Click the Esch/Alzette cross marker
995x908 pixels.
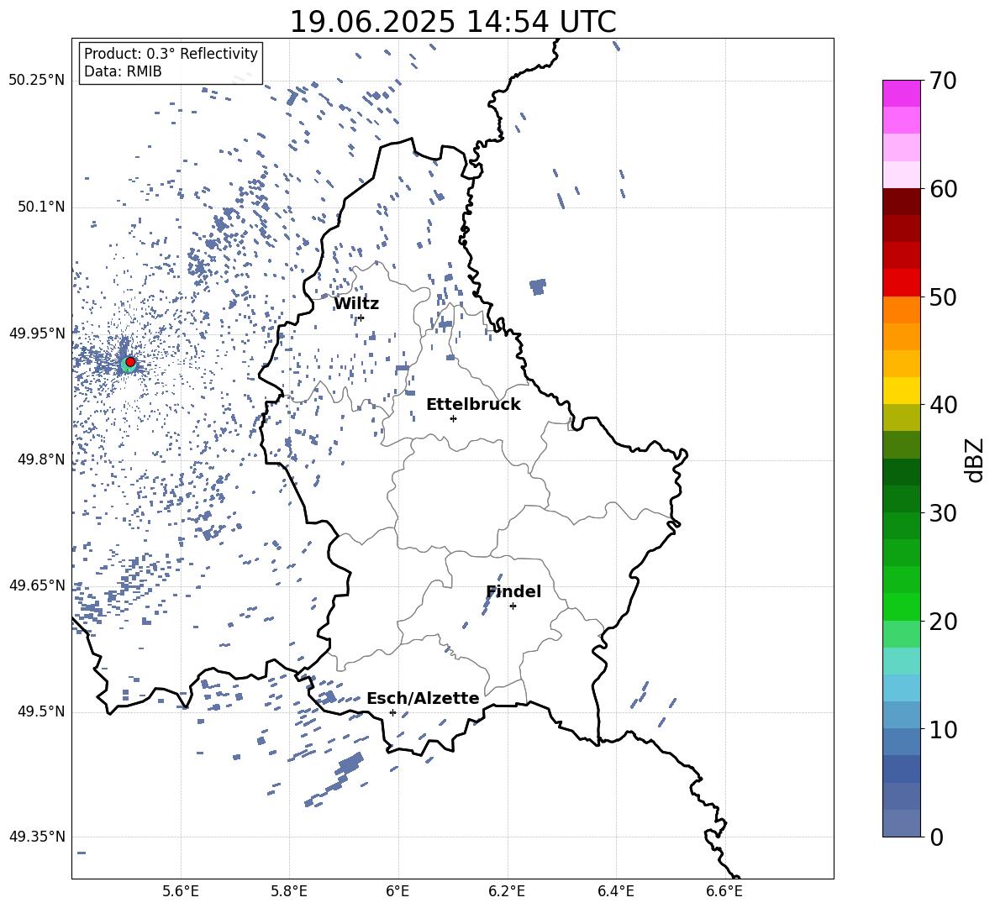(392, 712)
